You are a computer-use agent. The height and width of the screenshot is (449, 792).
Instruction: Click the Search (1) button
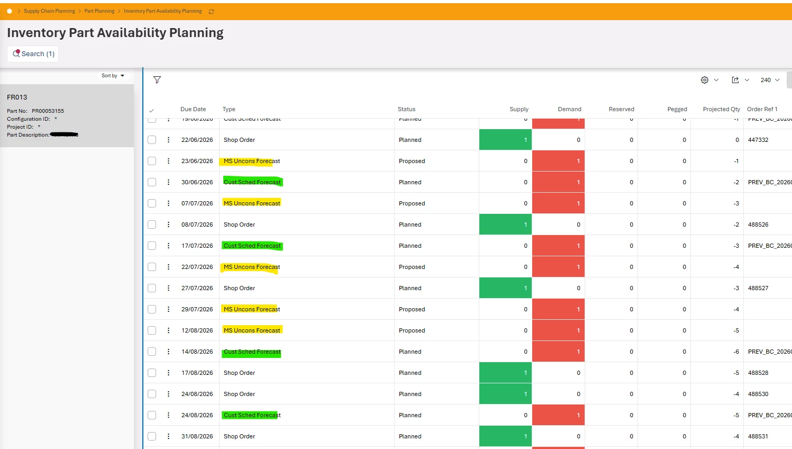(x=33, y=54)
